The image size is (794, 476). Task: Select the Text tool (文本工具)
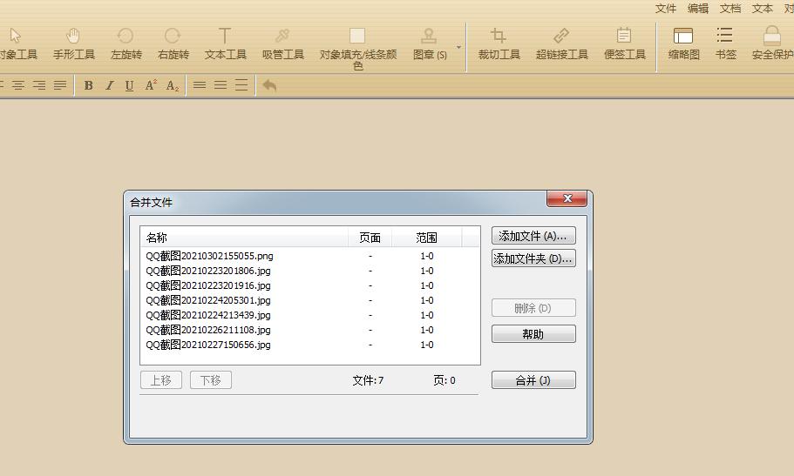point(226,44)
